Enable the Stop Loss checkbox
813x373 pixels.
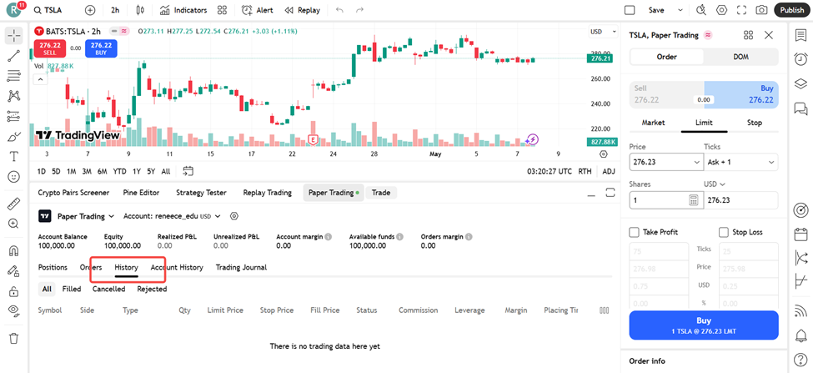pyautogui.click(x=724, y=232)
